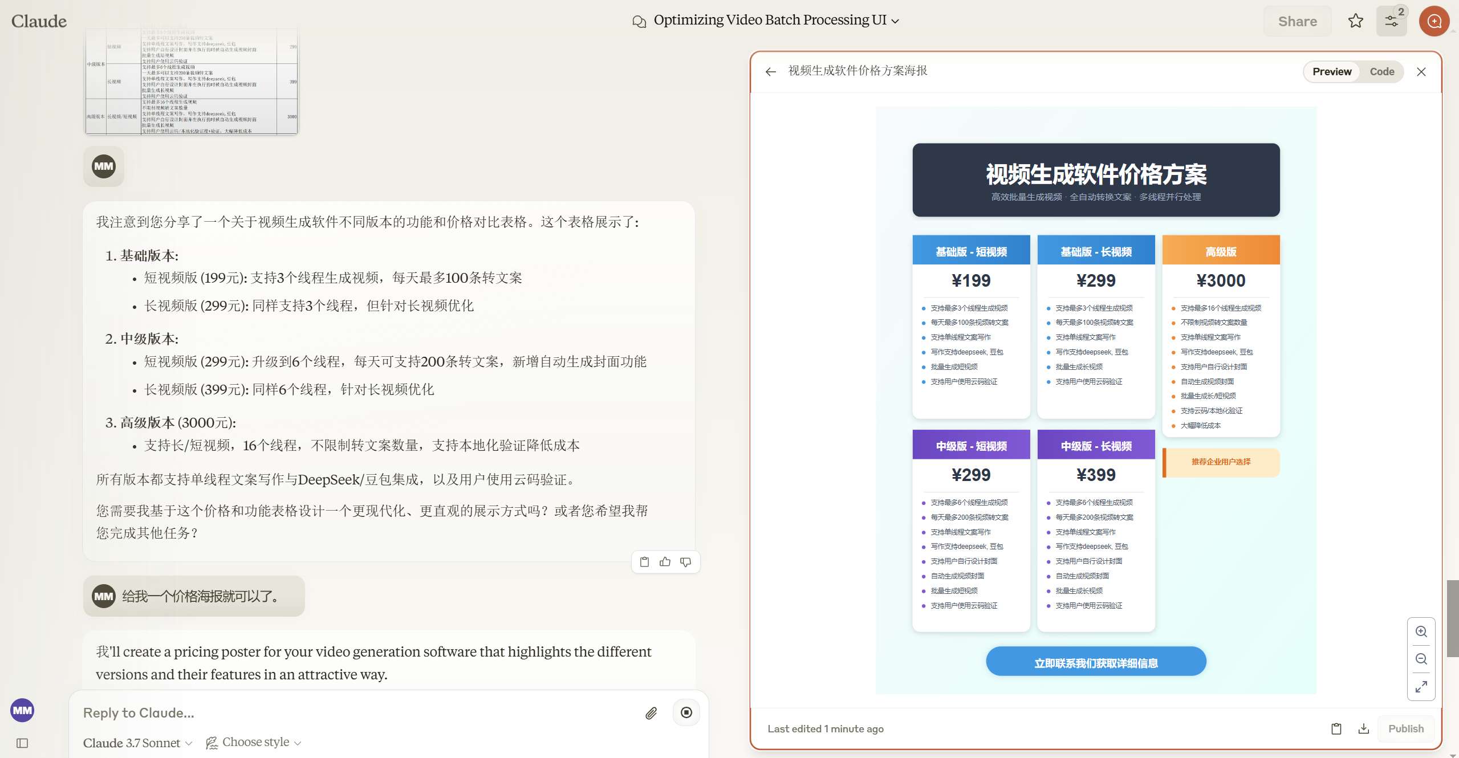
Task: Download the artifact file
Action: (x=1363, y=728)
